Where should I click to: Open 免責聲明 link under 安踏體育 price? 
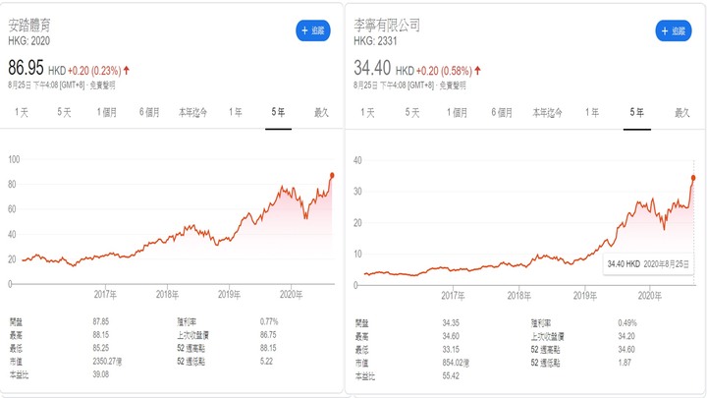pos(102,85)
